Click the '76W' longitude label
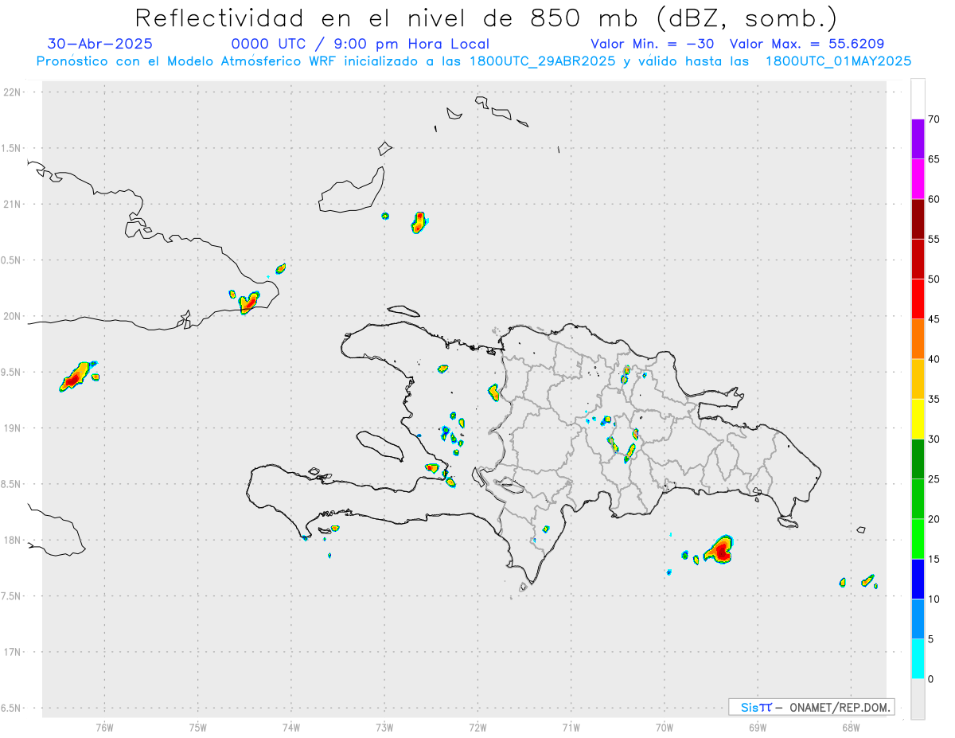955x738 pixels. (104, 727)
